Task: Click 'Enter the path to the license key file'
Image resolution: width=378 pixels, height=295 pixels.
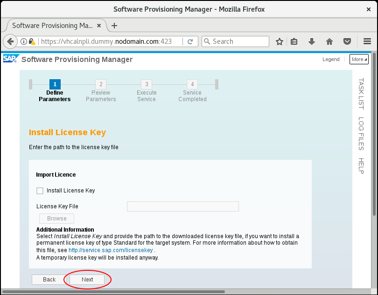Action: 74,147
